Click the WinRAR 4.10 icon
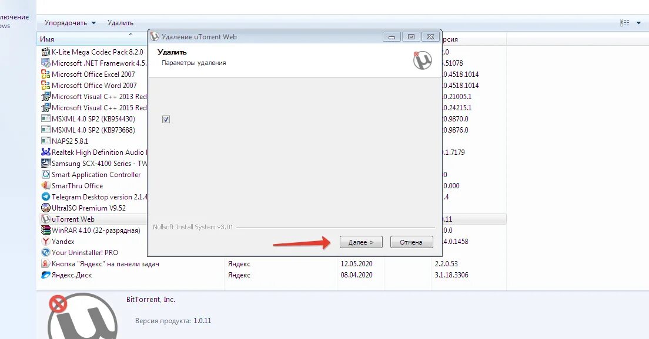Viewport: 649px width, 339px height. [x=45, y=230]
